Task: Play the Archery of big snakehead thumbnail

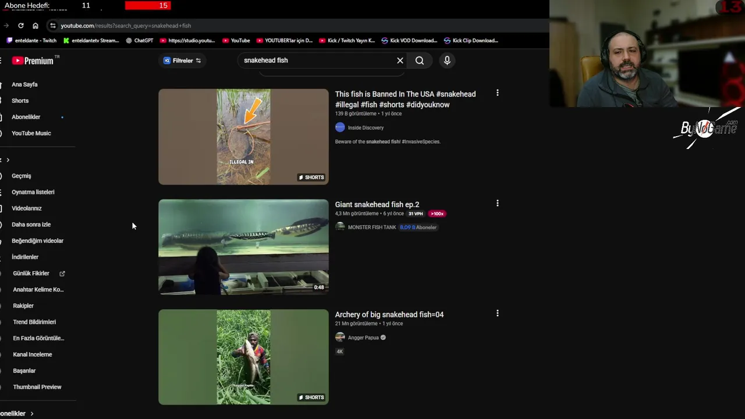Action: [243, 357]
